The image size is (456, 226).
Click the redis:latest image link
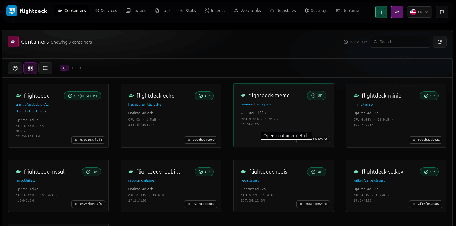pos(250,180)
